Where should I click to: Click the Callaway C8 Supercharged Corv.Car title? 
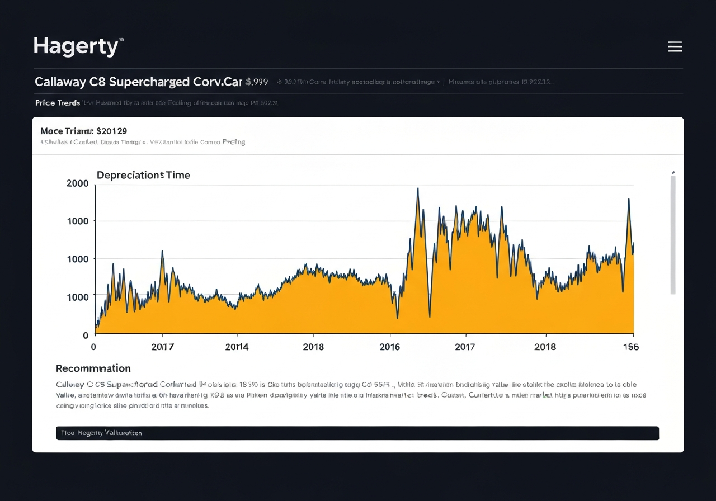138,82
